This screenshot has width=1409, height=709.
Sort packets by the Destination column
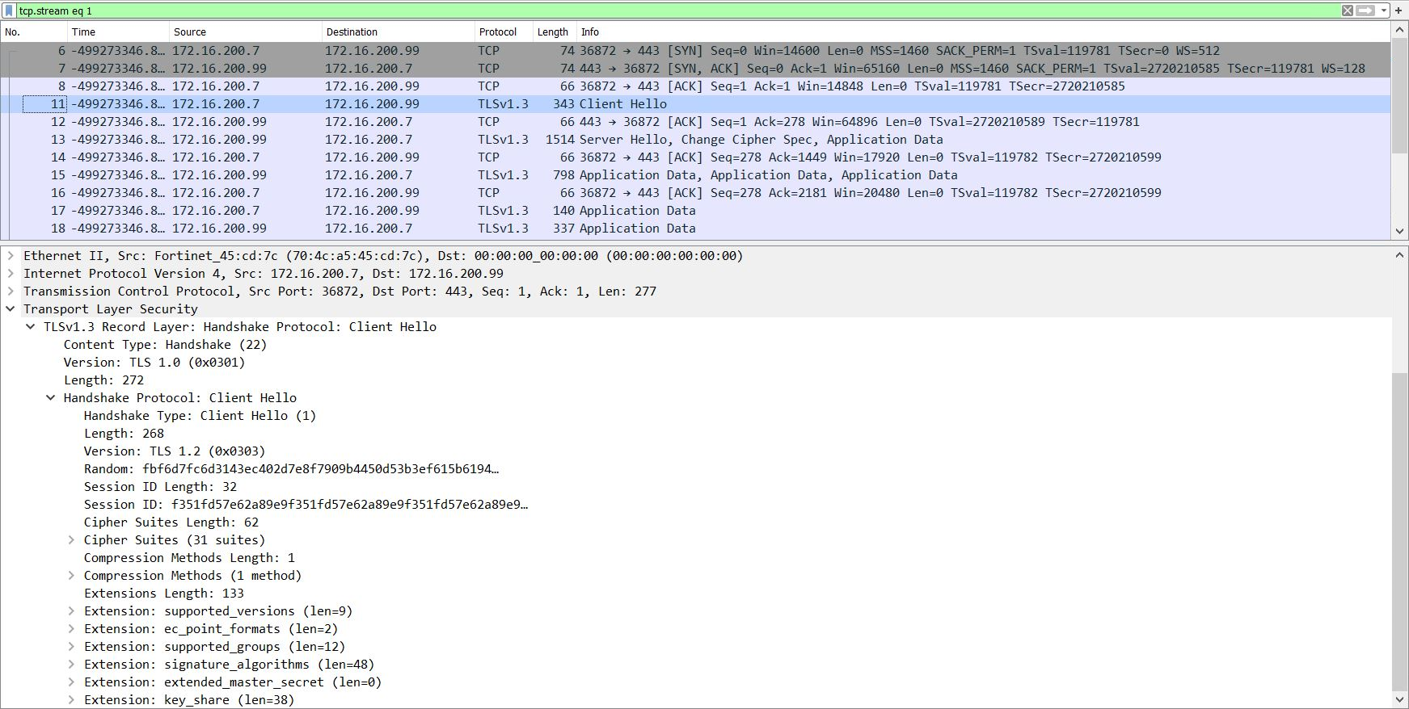(x=399, y=32)
